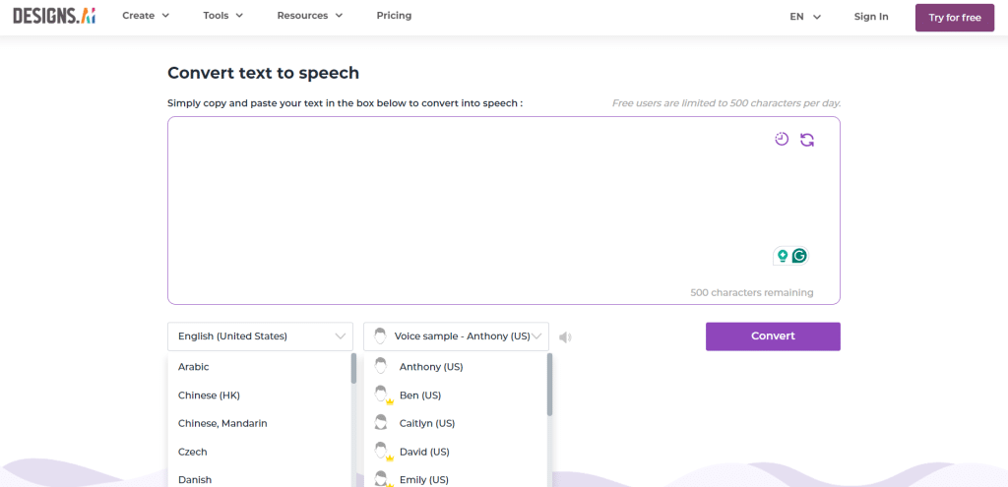Screen dimensions: 1008x487
Task: Click avatar icon beside Emily (US)
Action: (x=383, y=479)
